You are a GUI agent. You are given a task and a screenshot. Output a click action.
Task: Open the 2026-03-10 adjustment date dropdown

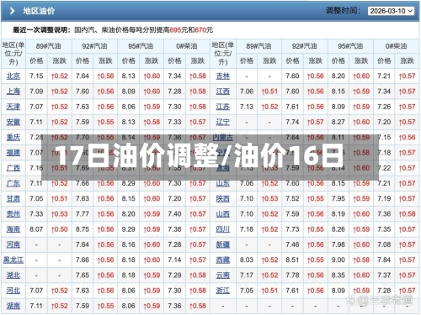pyautogui.click(x=391, y=11)
